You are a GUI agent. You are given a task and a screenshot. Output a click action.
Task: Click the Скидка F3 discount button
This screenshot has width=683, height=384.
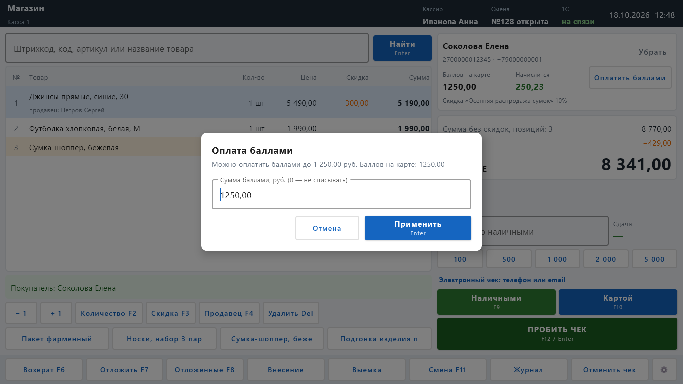click(171, 313)
